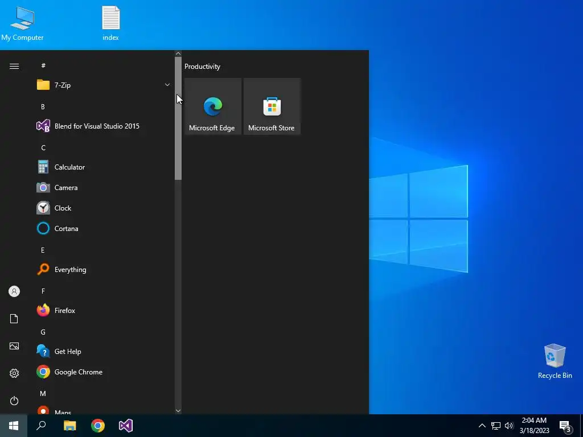Open Visual Studio from taskbar
583x437 pixels.
(126, 426)
